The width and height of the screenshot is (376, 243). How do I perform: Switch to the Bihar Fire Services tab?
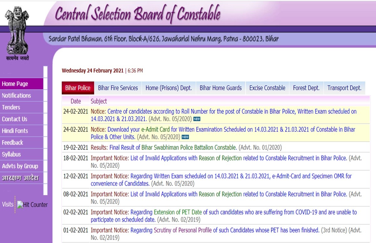tap(118, 88)
